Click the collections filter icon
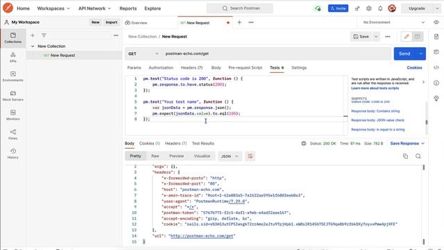Viewport: 444px width, 250px height. click(44, 35)
